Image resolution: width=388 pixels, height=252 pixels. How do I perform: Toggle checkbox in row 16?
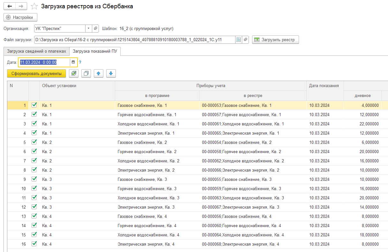coord(34,244)
